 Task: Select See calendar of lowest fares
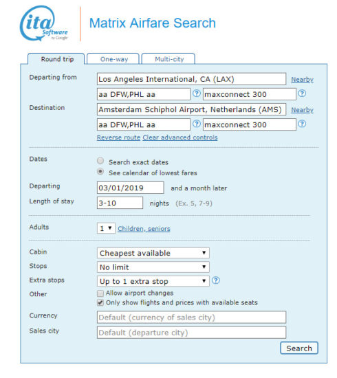(x=100, y=172)
